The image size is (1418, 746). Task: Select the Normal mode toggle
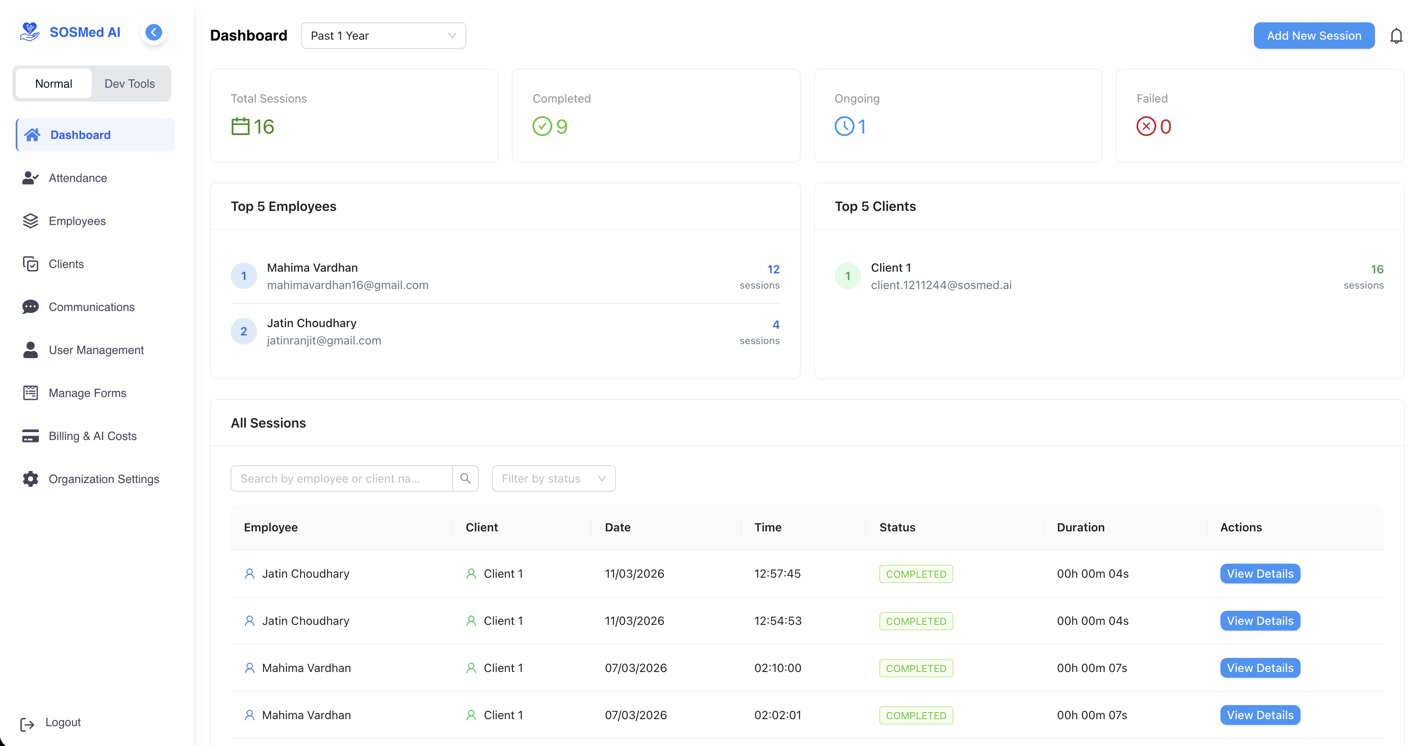pyautogui.click(x=53, y=83)
